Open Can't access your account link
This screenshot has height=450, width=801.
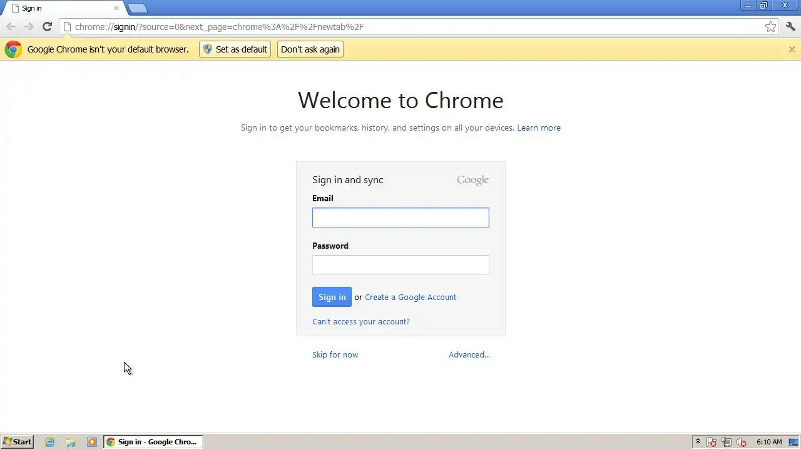click(x=361, y=321)
